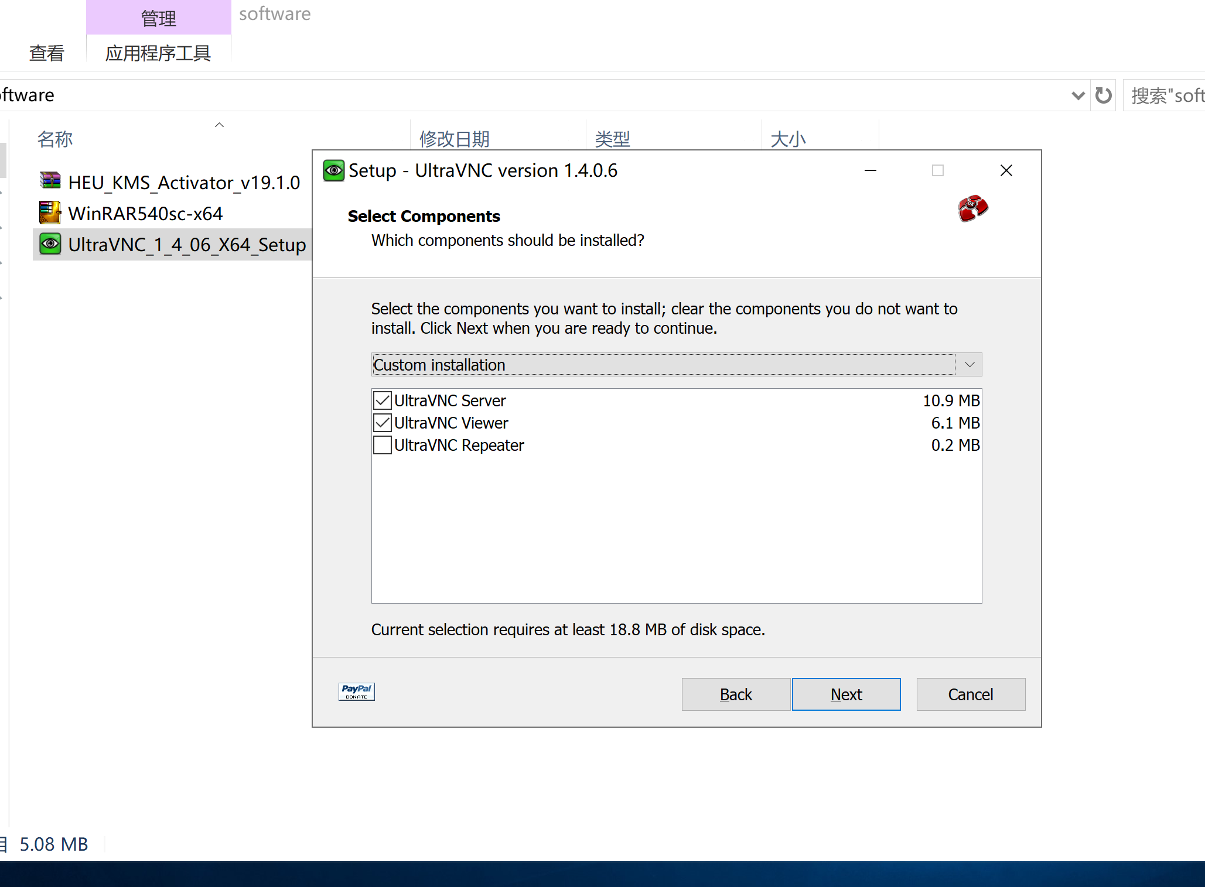Click the red UltraVNC logo in the setup header
1205x887 pixels.
[x=973, y=208]
